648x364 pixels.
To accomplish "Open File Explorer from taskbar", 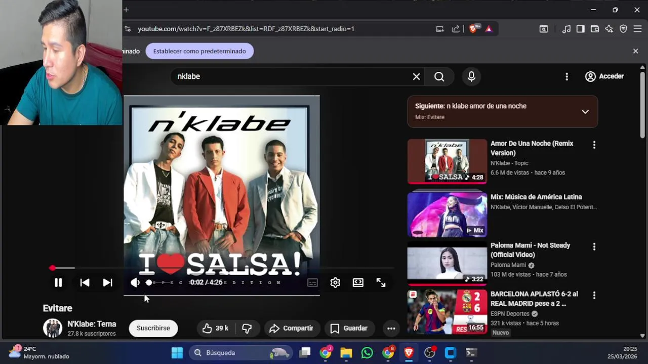I will [346, 353].
